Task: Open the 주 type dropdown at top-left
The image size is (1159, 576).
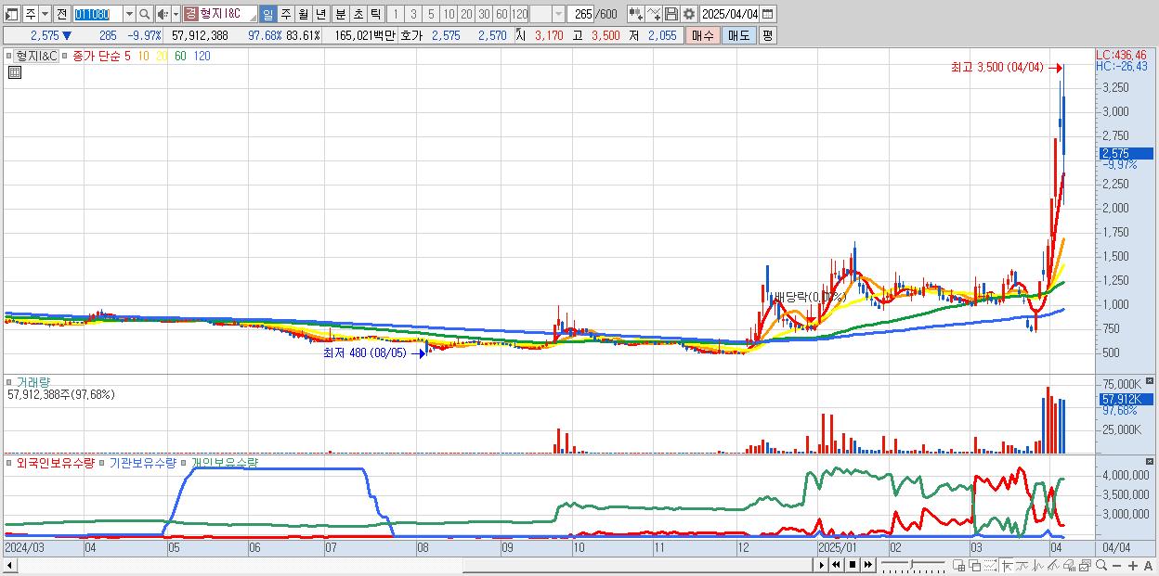Action: coord(46,14)
